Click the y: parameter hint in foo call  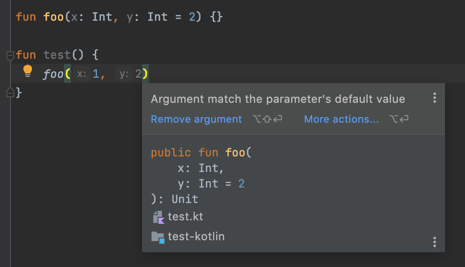[124, 74]
